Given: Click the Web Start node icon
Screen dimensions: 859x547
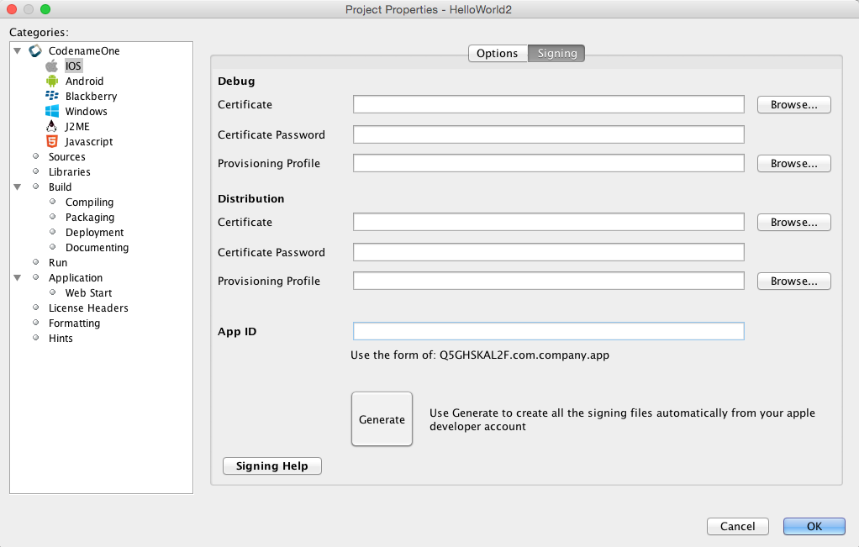Looking at the screenshot, I should 52,292.
